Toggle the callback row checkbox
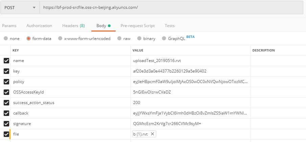The width and height of the screenshot is (306, 142). [x=6, y=113]
